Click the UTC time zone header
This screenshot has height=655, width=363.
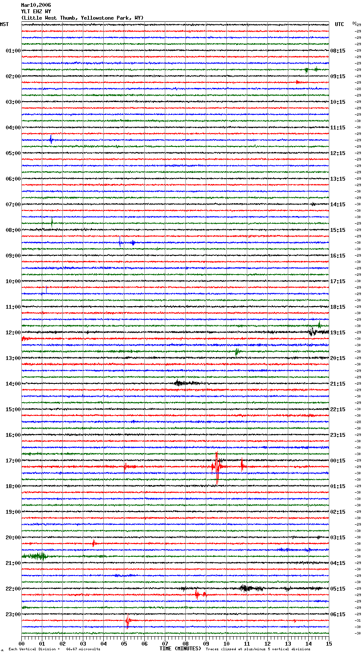pos(340,25)
